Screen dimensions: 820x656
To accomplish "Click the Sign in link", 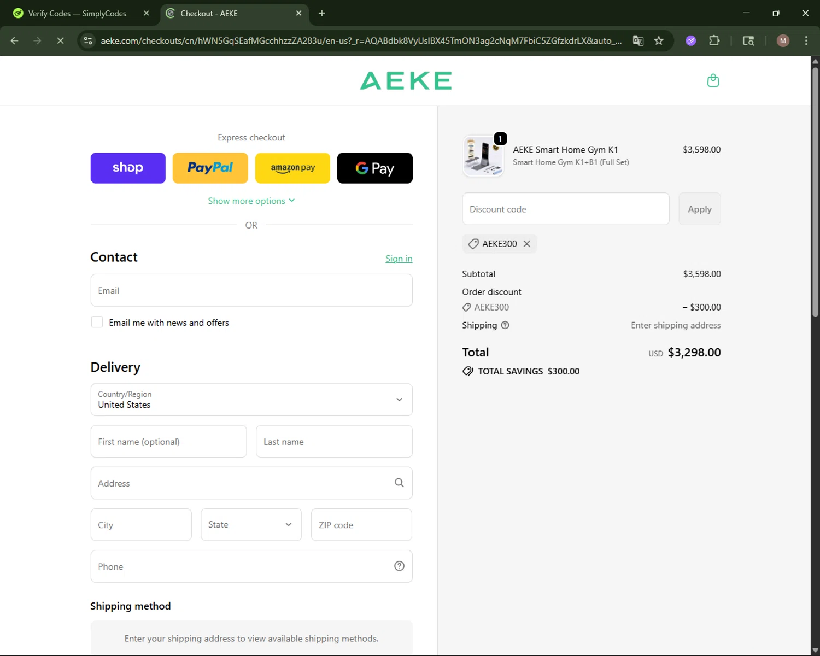I will (x=399, y=259).
